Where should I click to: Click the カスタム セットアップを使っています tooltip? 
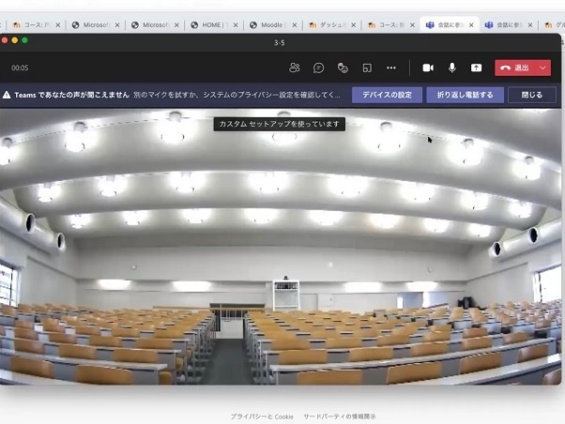coord(280,124)
